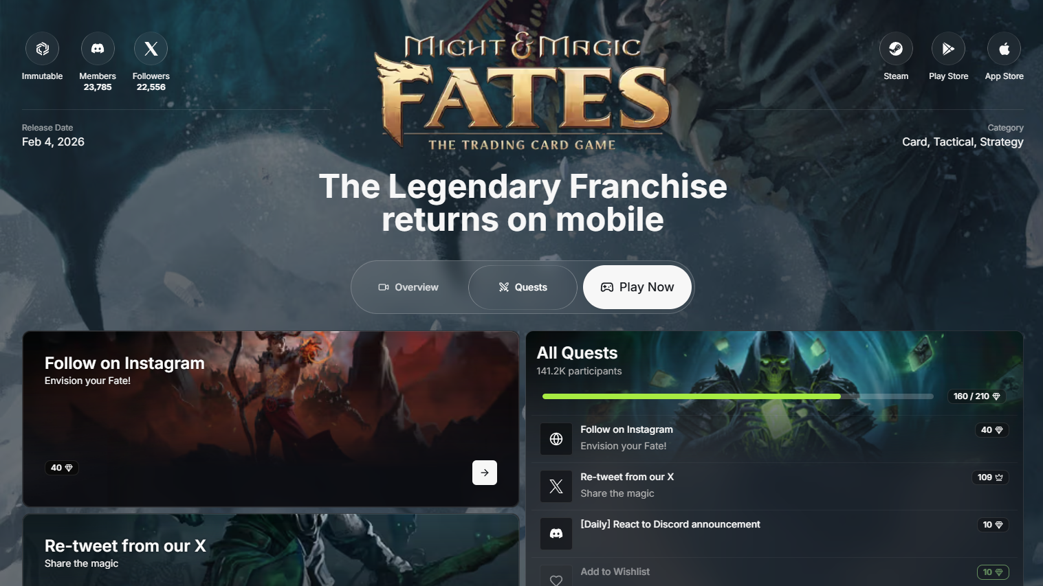Open the App Store icon
Image resolution: width=1043 pixels, height=586 pixels.
point(1004,49)
